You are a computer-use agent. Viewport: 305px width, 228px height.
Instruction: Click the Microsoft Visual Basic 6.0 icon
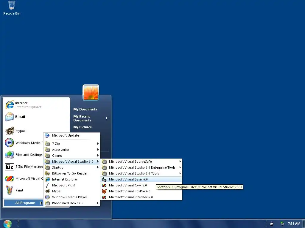pyautogui.click(x=104, y=179)
